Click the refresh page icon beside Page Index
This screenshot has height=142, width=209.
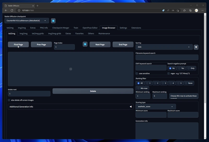point(85,44)
